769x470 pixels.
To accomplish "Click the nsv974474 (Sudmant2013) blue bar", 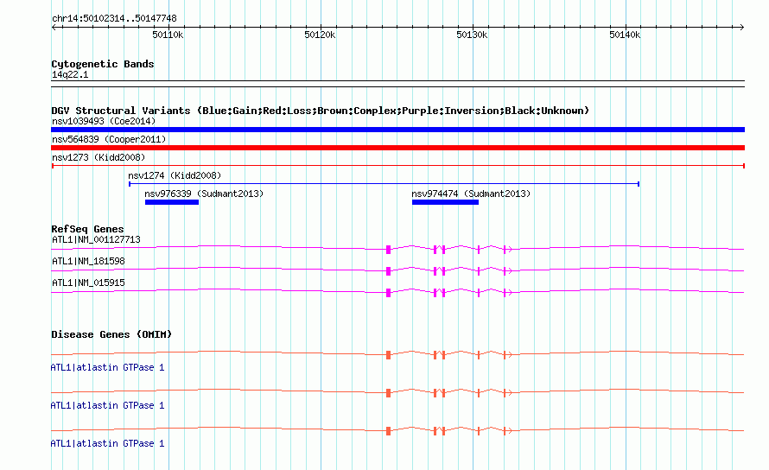I will pyautogui.click(x=445, y=202).
